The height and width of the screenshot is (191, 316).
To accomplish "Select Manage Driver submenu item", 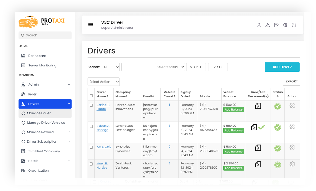I will point(45,113).
